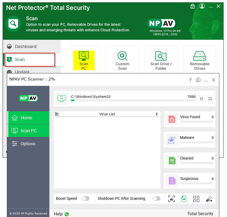Collapse the Virus List using the arrow icon
This screenshot has width=227, height=217.
pos(57,114)
